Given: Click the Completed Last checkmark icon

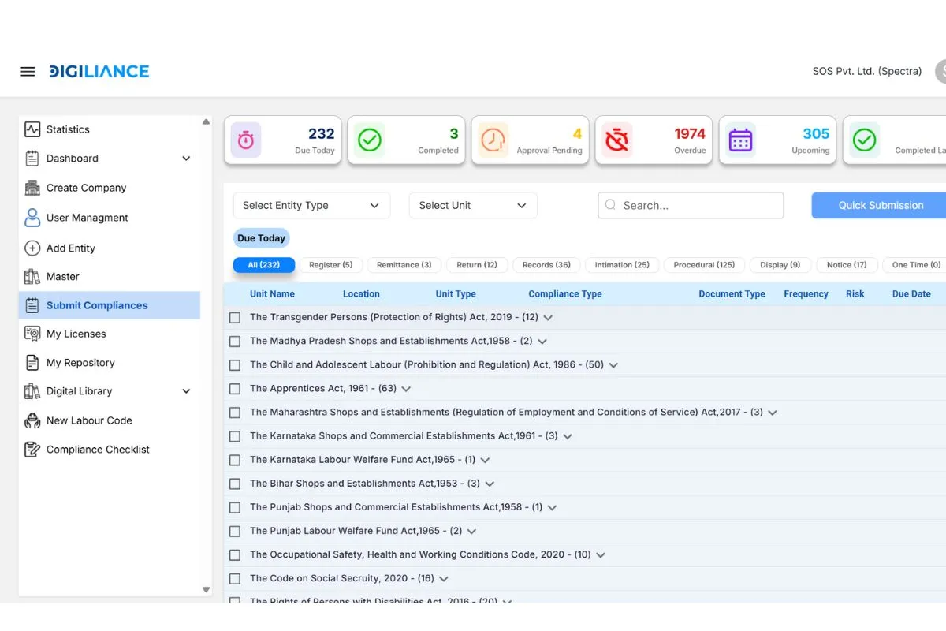Looking at the screenshot, I should click(865, 140).
